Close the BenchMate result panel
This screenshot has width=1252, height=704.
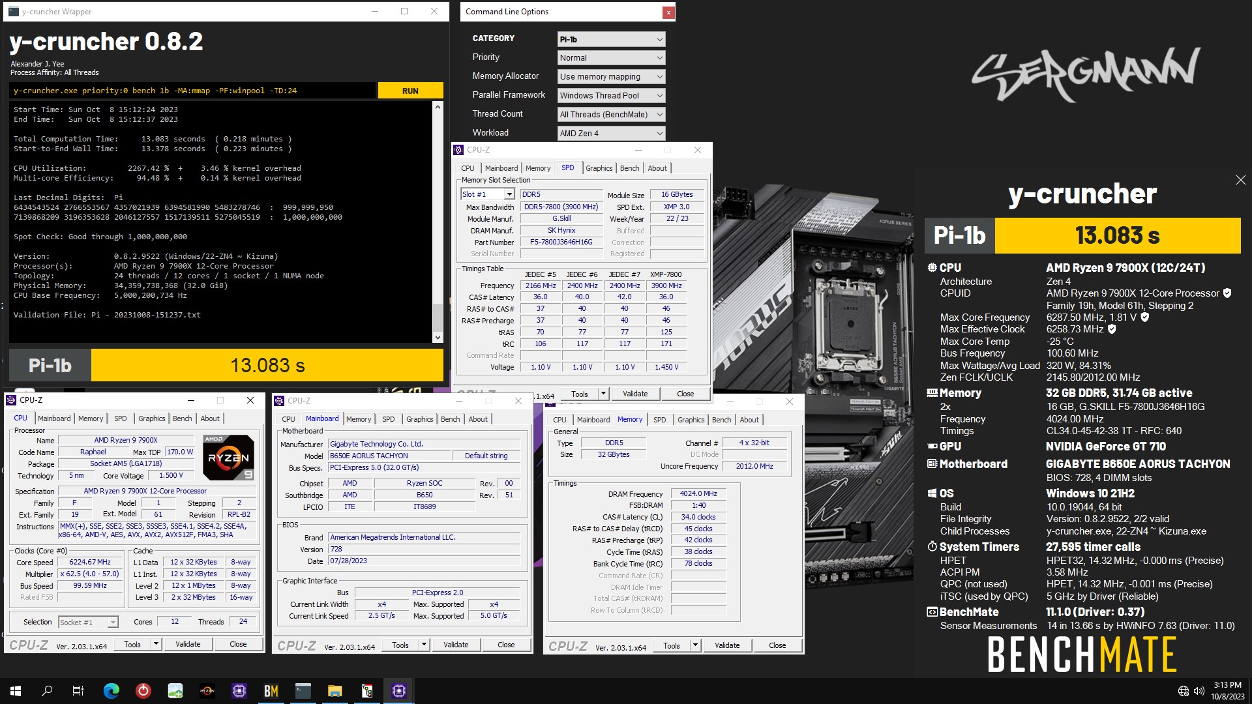tap(1240, 180)
